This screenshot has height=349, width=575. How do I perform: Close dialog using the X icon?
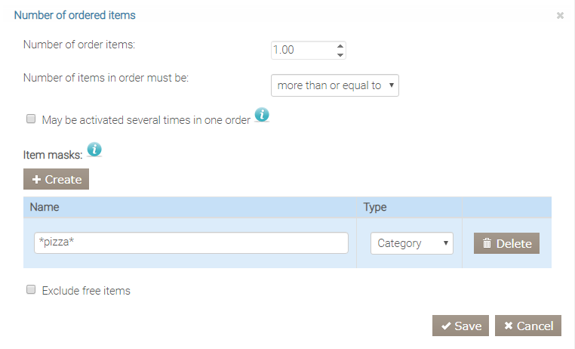[x=560, y=15]
